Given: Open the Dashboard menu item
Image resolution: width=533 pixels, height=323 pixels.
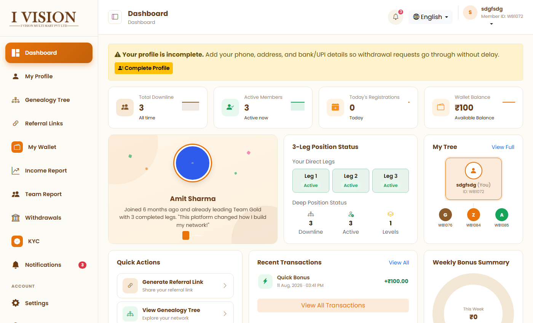Looking at the screenshot, I should click(x=49, y=53).
